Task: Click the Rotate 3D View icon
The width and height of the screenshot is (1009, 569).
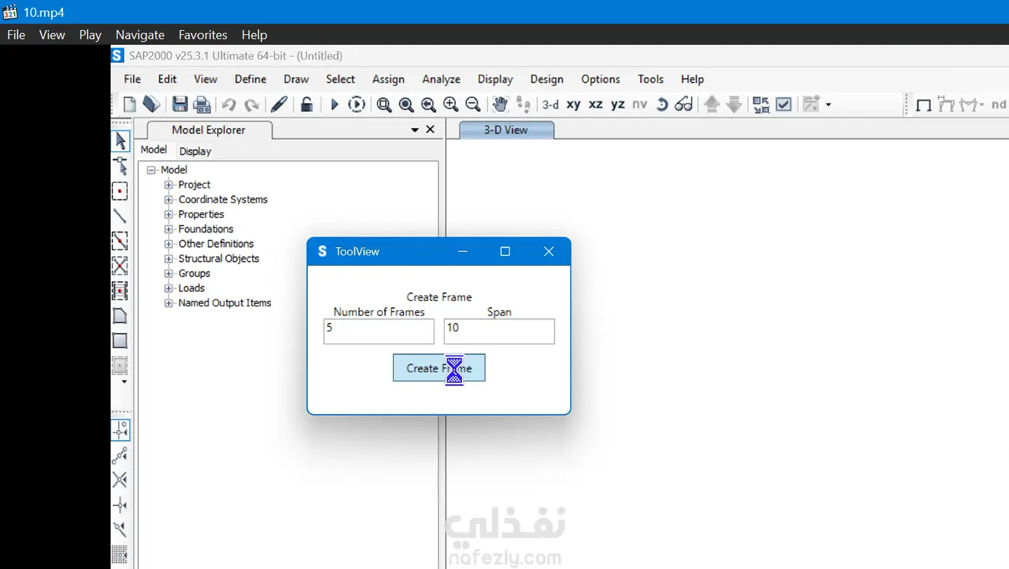Action: 662,104
